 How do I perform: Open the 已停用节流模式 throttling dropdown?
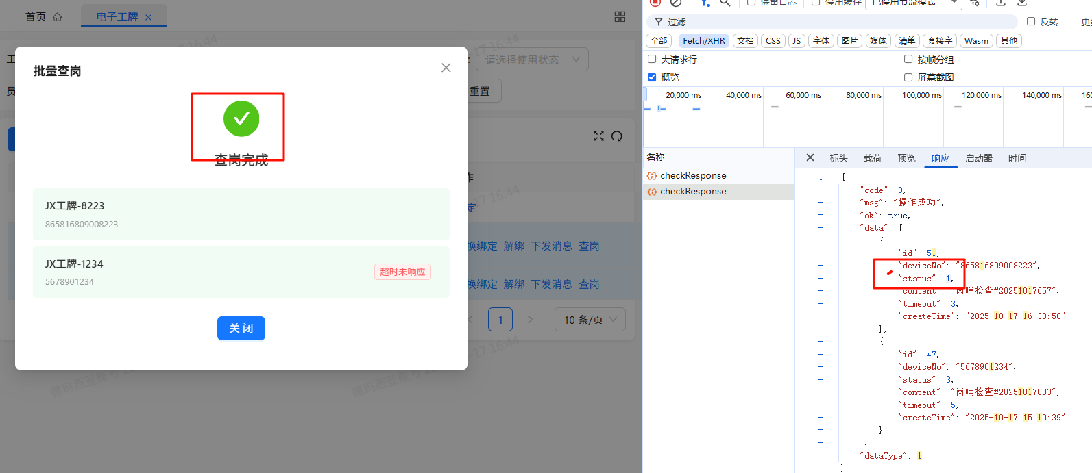(x=914, y=3)
